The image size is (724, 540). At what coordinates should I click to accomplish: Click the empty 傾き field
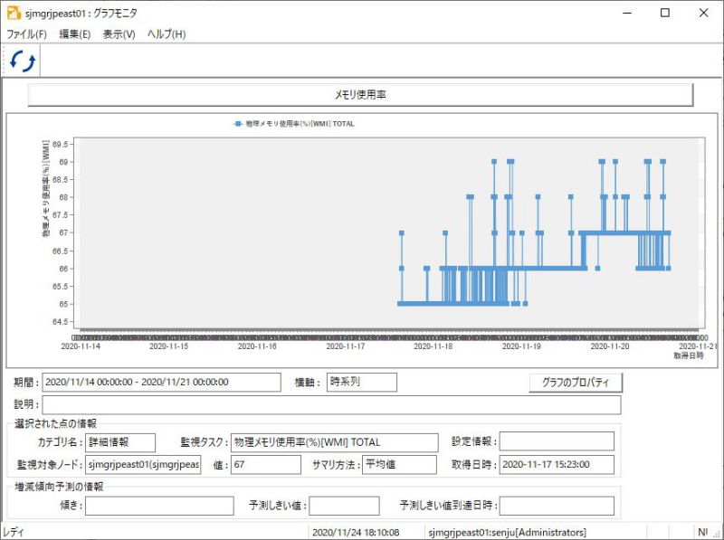(x=159, y=506)
